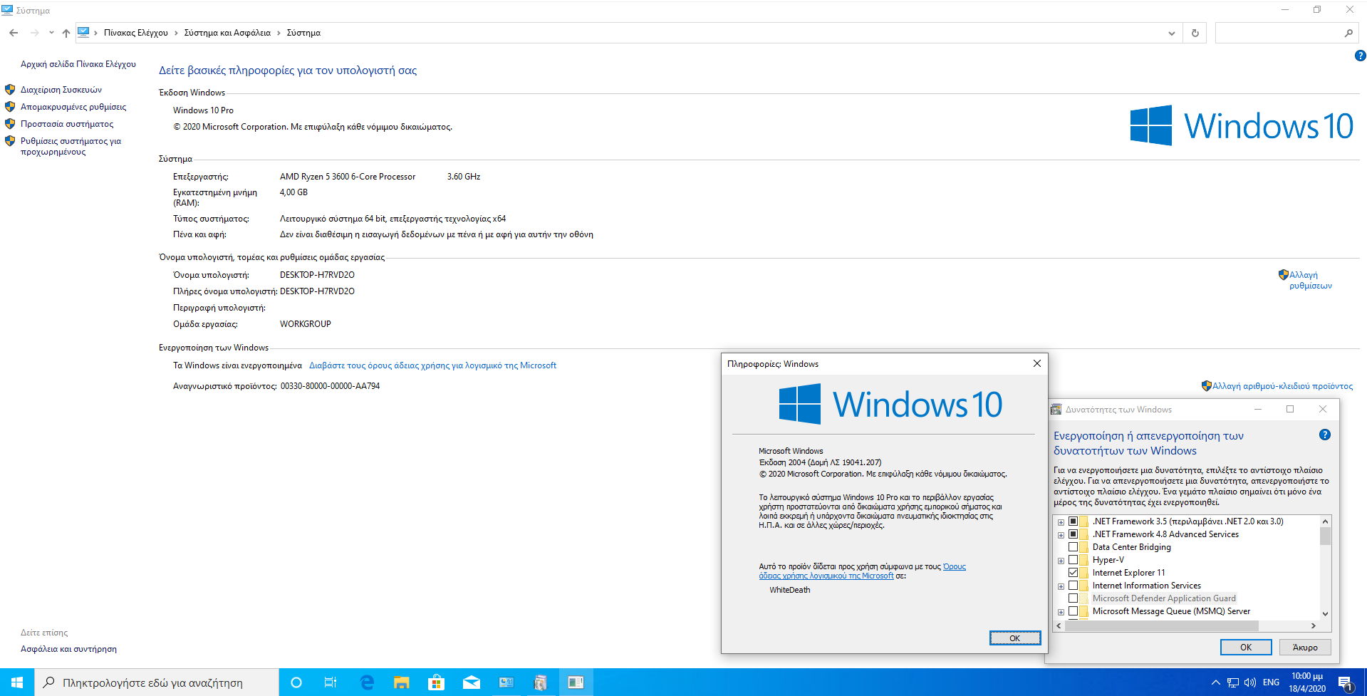
Task: Open Πίνακας Ελέγχου breadcrumb
Action: pos(136,33)
